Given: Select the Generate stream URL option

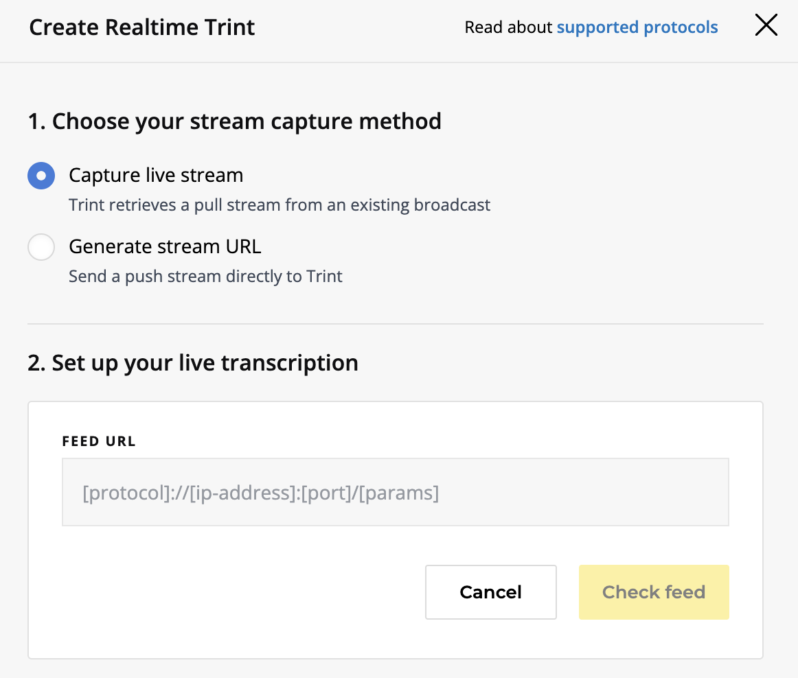Looking at the screenshot, I should tap(41, 247).
